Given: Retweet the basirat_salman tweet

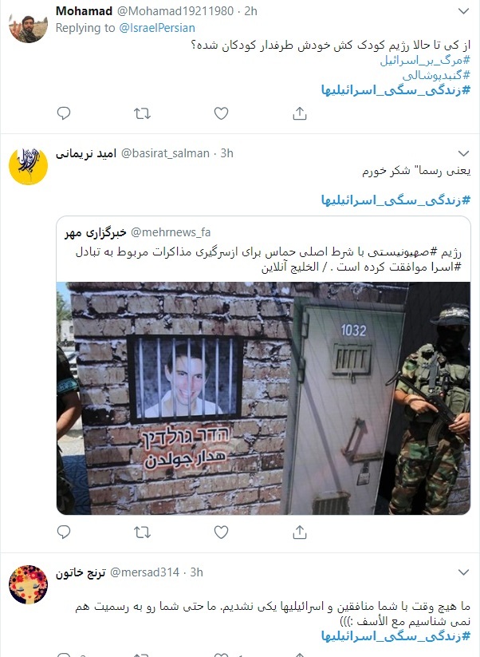Looking at the screenshot, I should click(142, 532).
